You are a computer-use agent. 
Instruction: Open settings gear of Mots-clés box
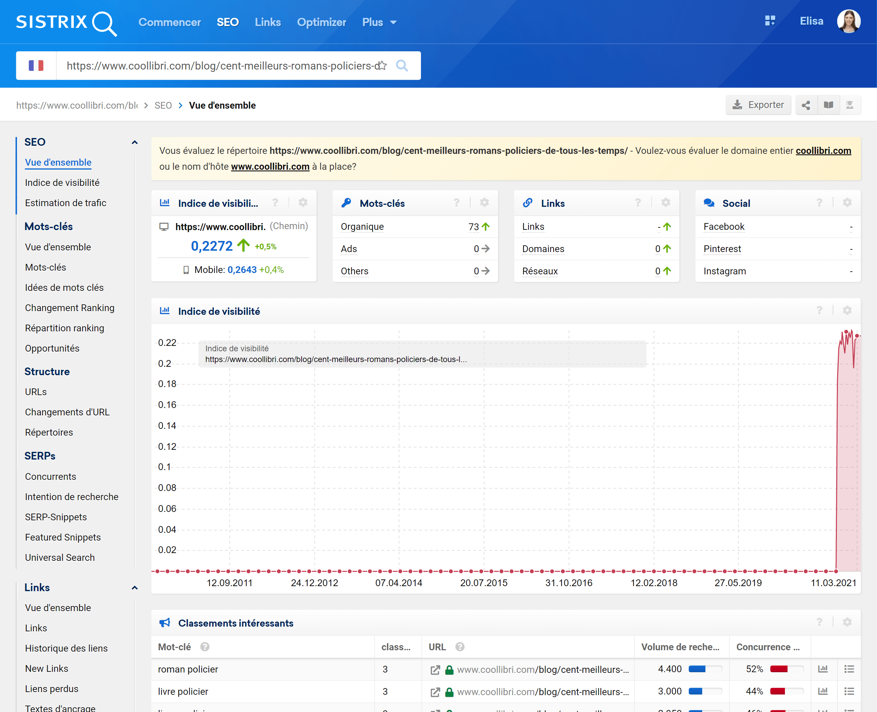(484, 202)
